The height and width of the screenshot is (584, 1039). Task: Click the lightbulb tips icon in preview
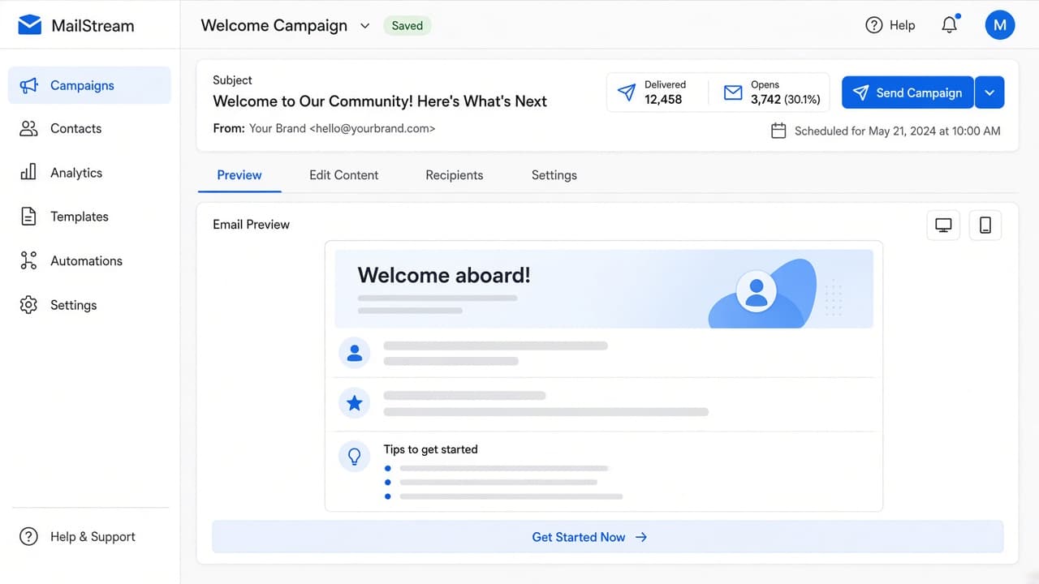click(355, 457)
